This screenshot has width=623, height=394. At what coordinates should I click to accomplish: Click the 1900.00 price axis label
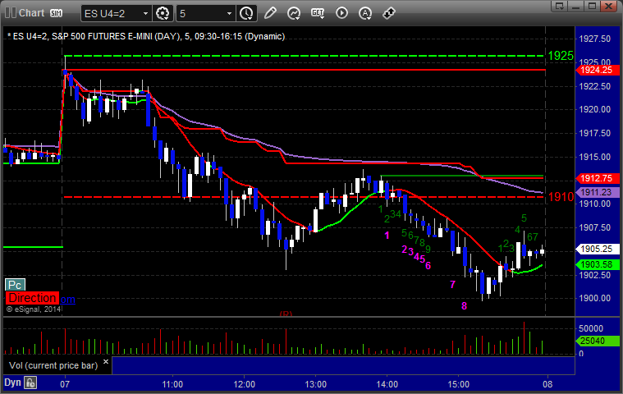tap(595, 298)
